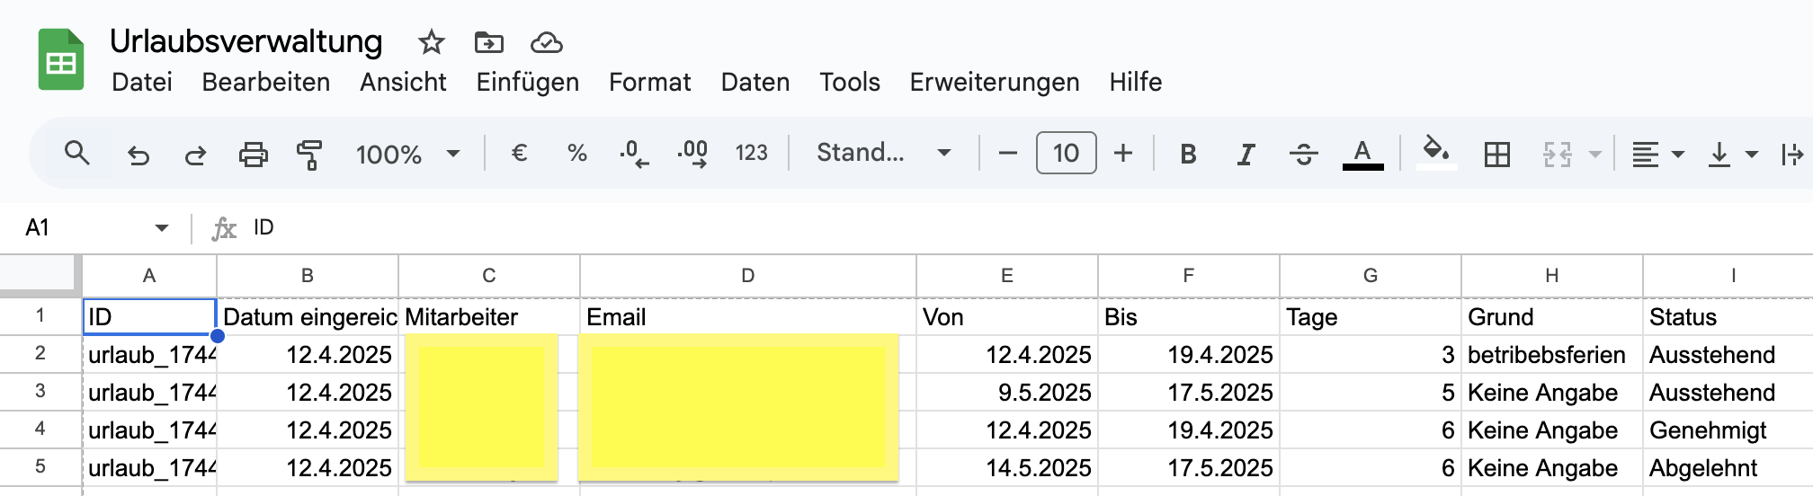Toggle strikethrough formatting
The image size is (1813, 496).
[x=1303, y=155]
